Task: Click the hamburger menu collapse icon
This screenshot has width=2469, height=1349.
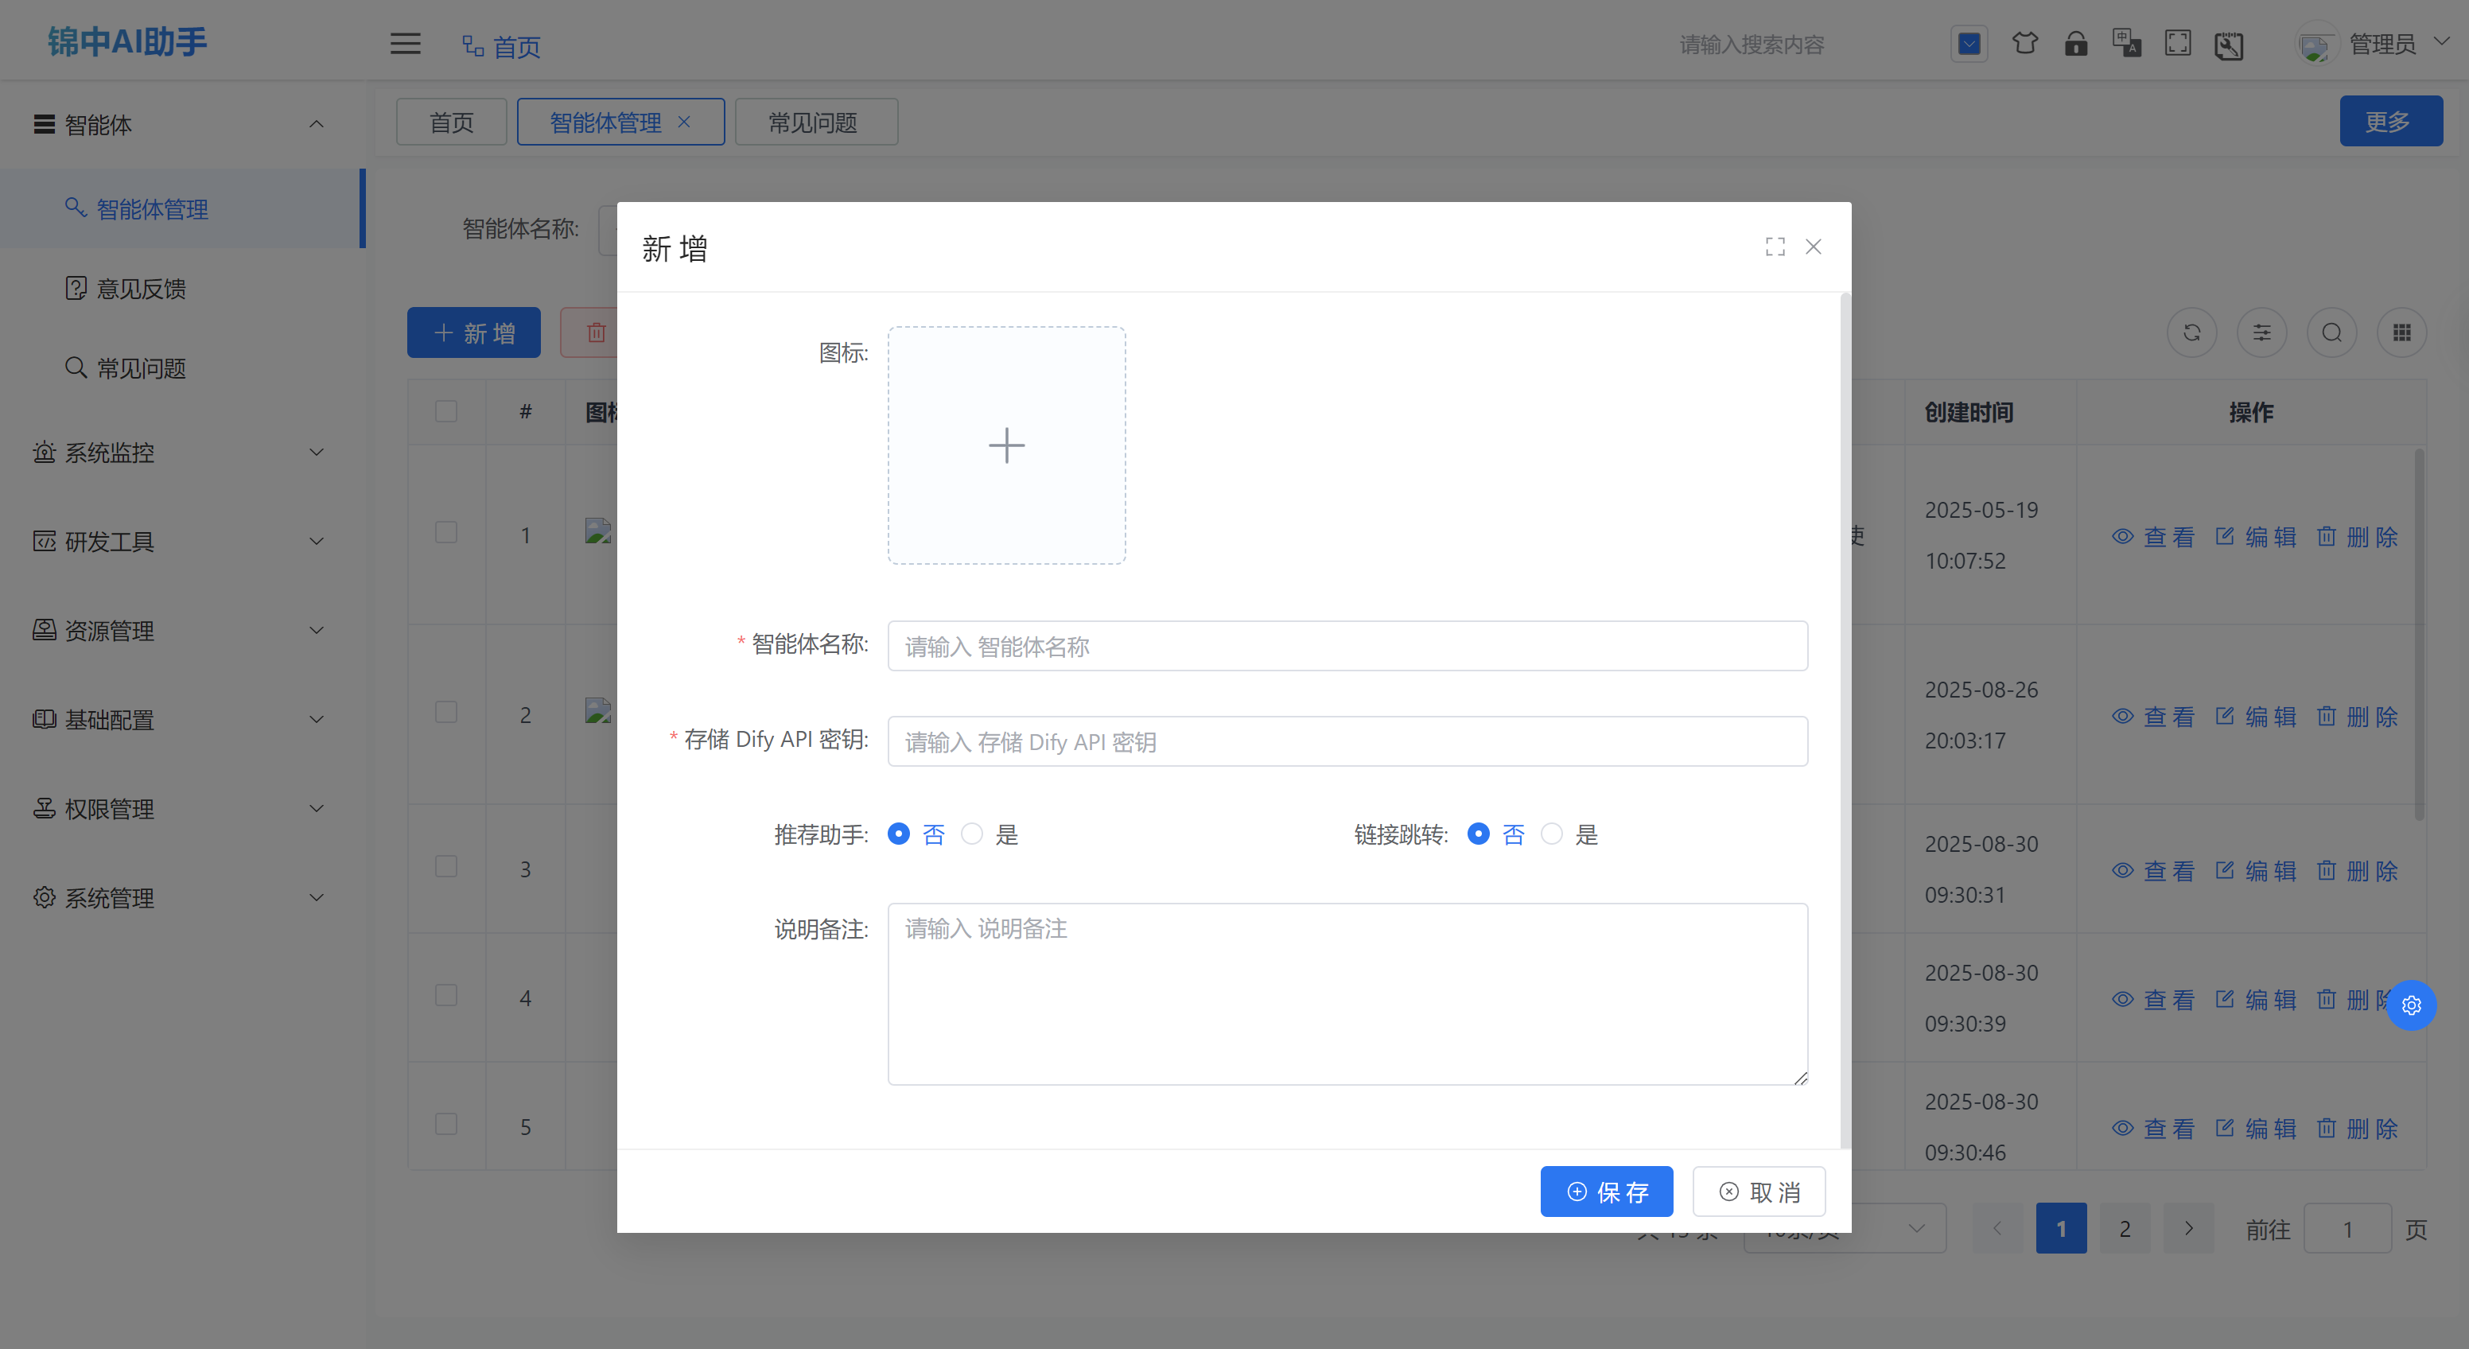Action: click(406, 44)
